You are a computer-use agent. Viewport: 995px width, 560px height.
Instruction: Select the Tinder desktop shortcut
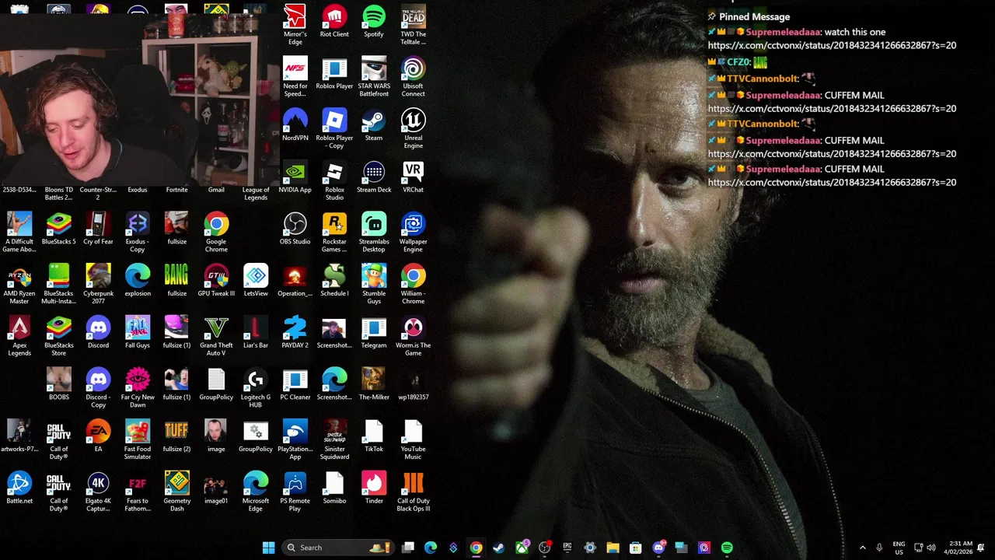click(x=374, y=488)
